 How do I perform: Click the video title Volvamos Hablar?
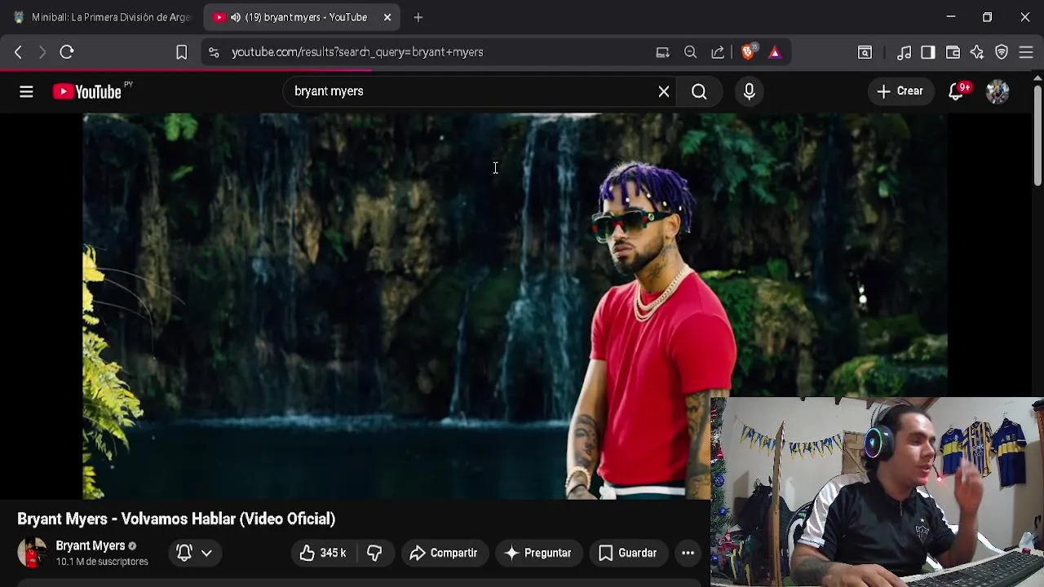[176, 519]
